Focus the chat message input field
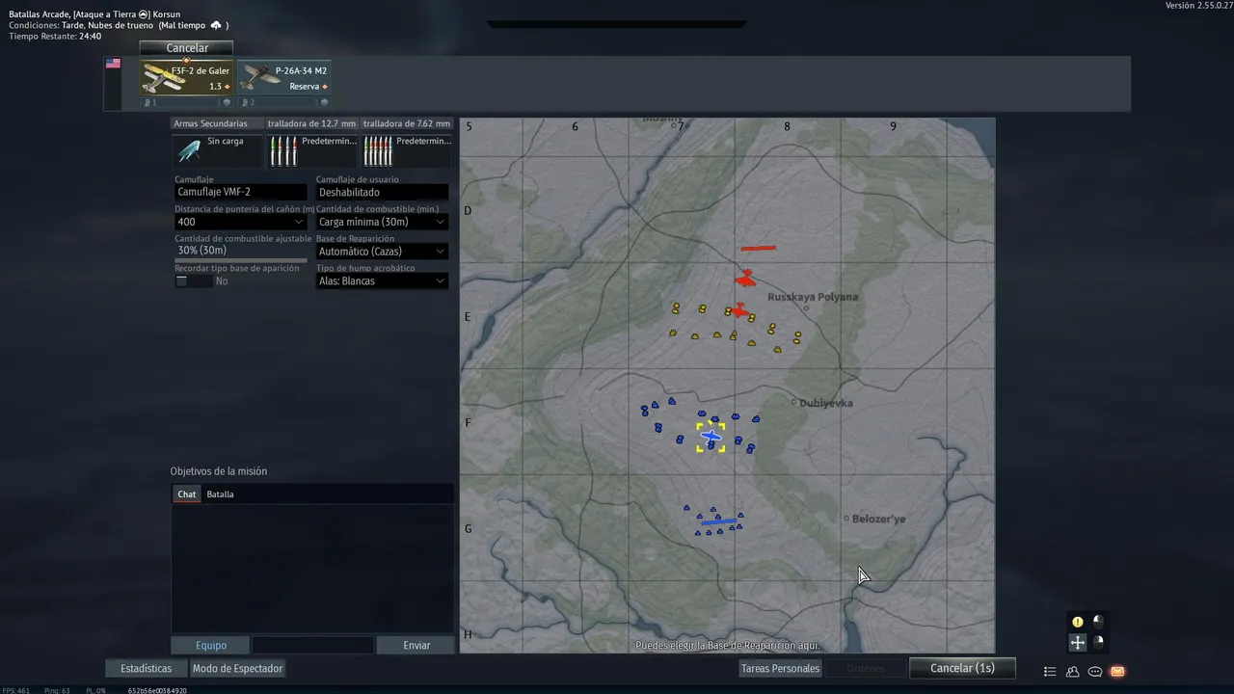1234x694 pixels. click(312, 645)
